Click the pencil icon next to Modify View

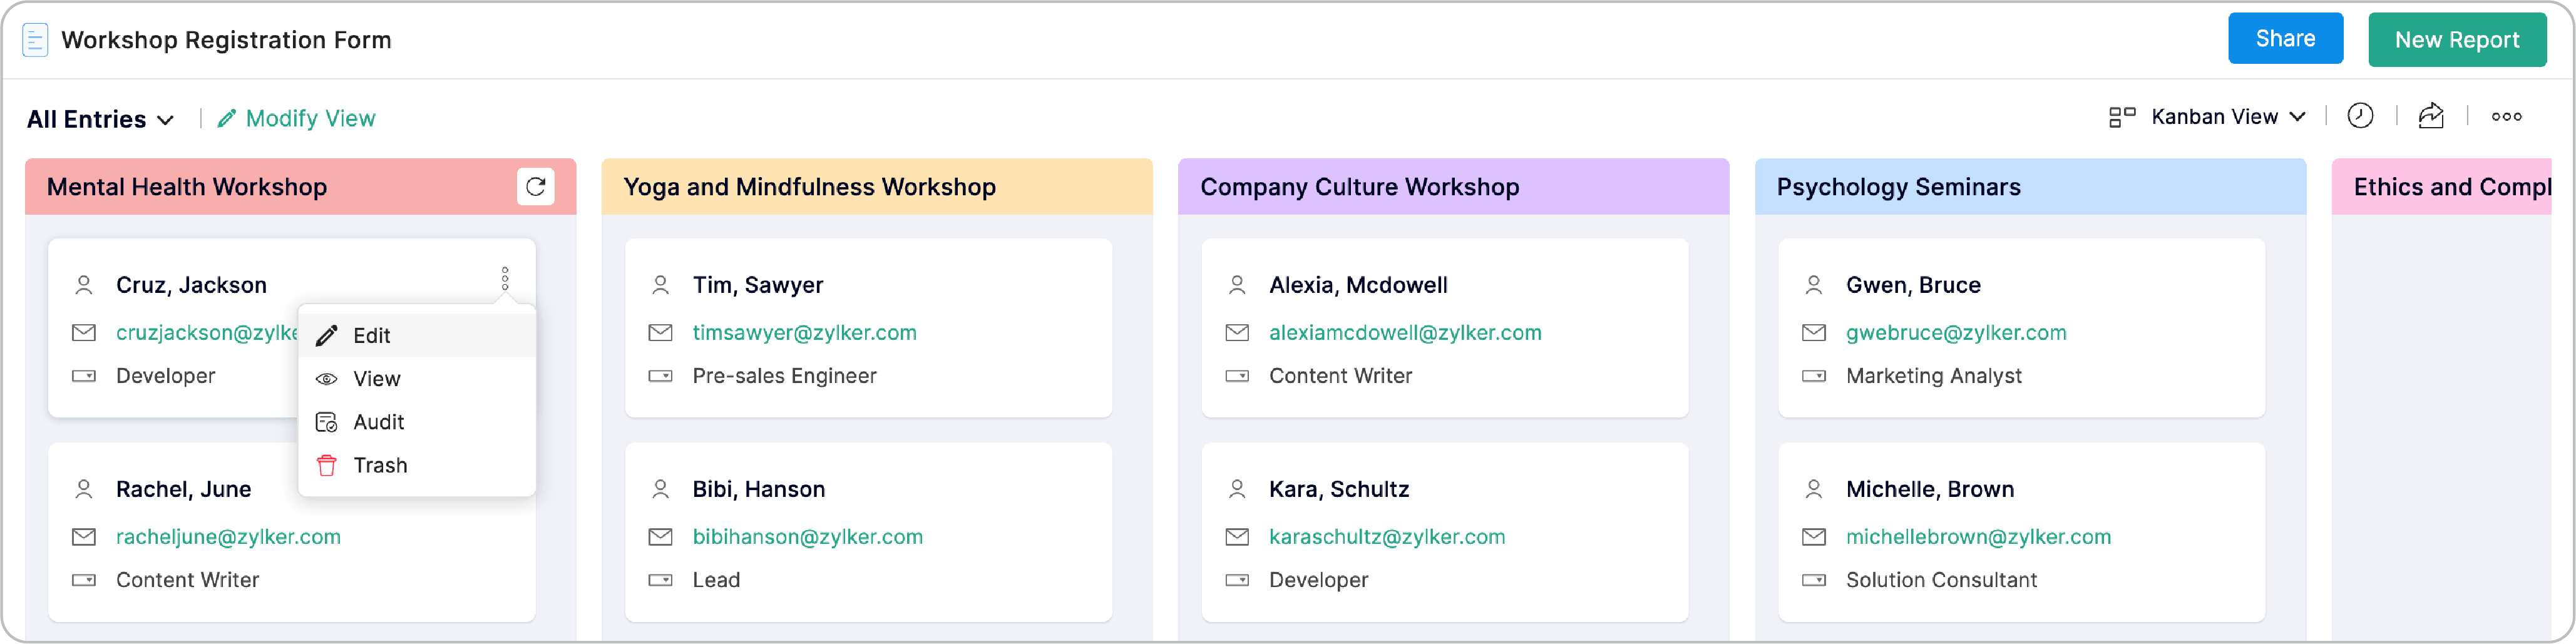[x=228, y=118]
